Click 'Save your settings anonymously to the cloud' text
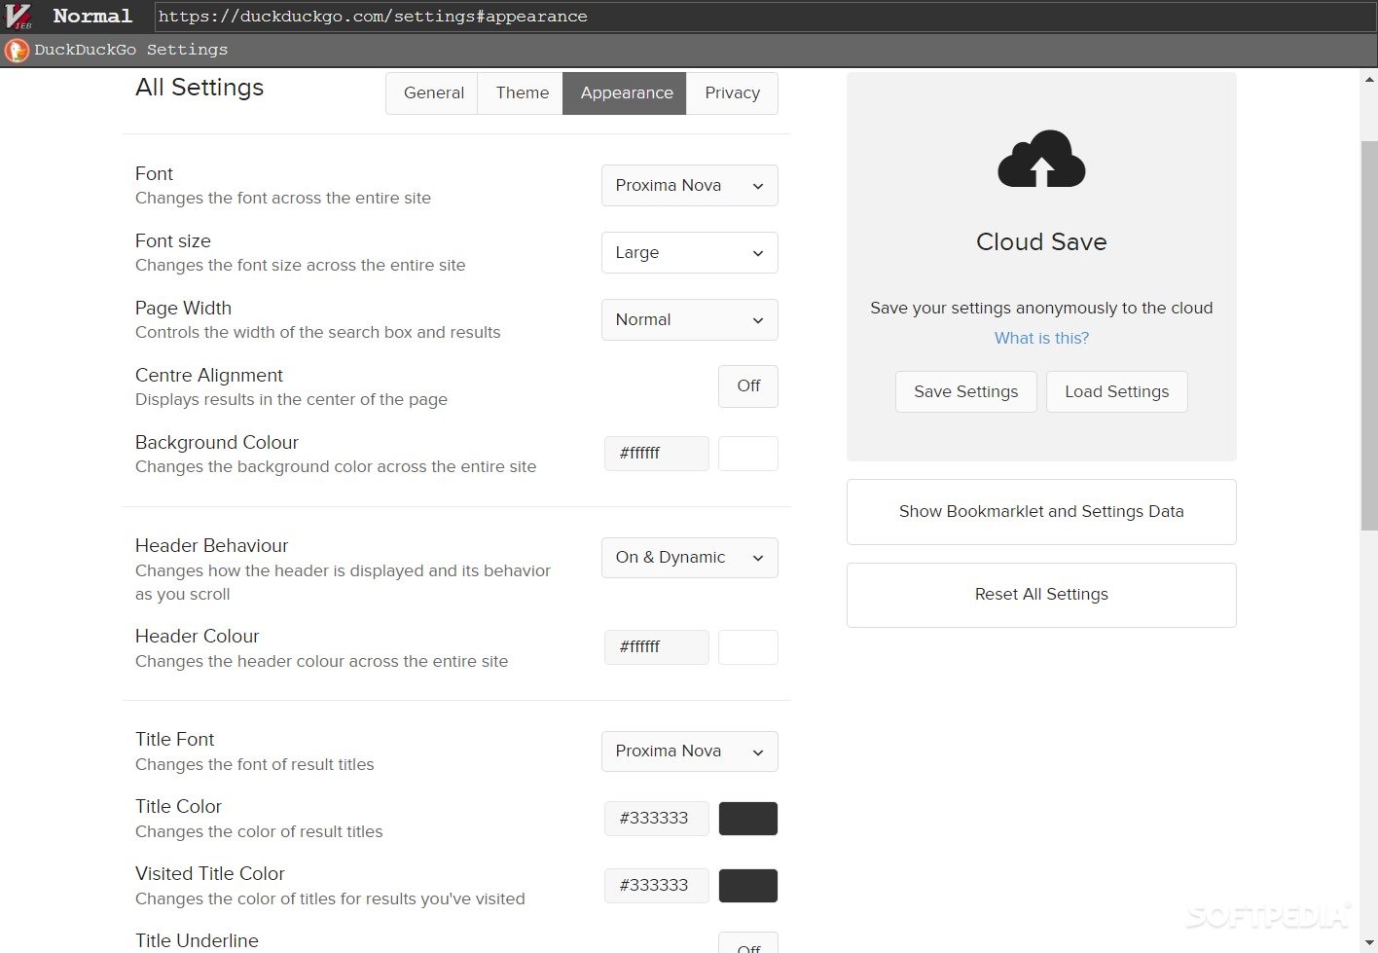Image resolution: width=1378 pixels, height=953 pixels. [1041, 309]
